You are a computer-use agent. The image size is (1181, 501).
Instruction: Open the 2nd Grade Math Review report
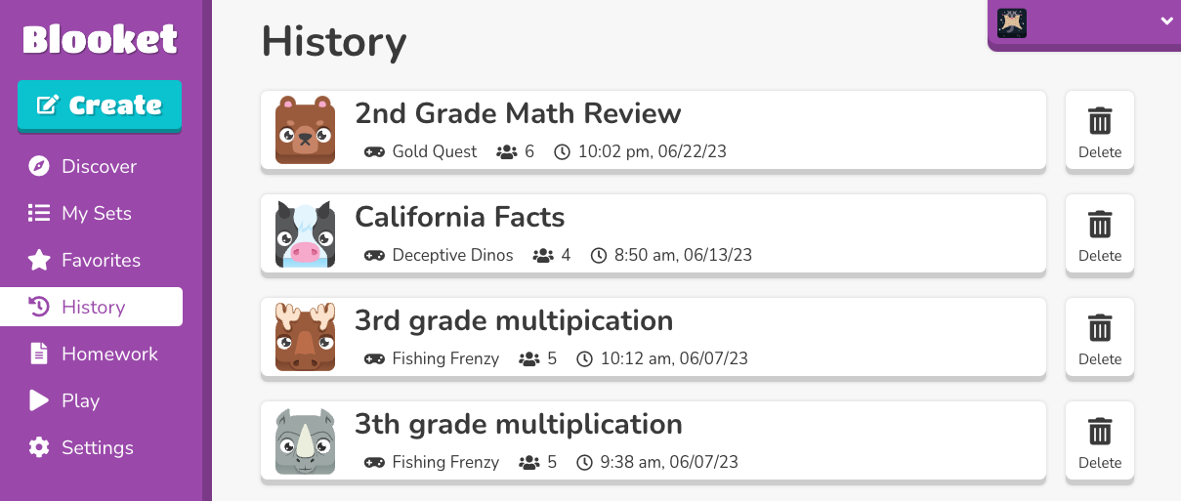click(518, 113)
